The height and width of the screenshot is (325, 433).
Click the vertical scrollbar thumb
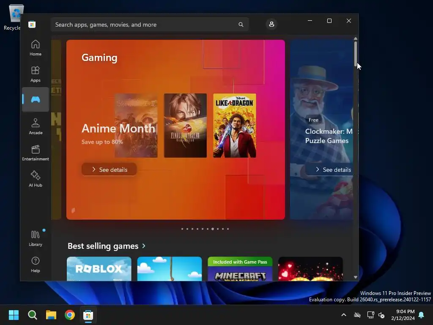(x=355, y=54)
